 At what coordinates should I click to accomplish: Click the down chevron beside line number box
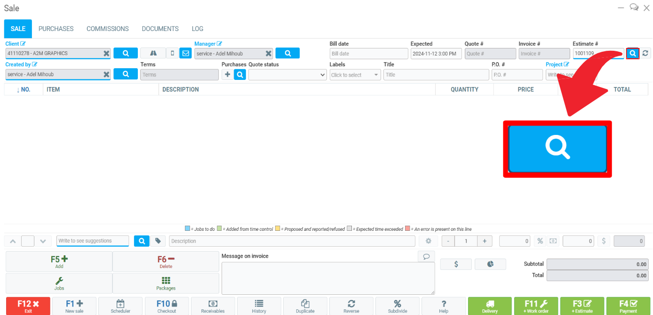tap(43, 241)
